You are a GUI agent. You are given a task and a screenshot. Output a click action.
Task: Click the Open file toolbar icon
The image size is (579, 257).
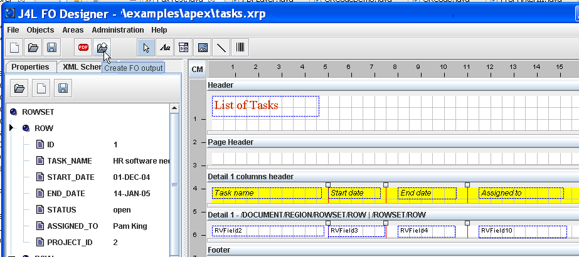point(33,48)
